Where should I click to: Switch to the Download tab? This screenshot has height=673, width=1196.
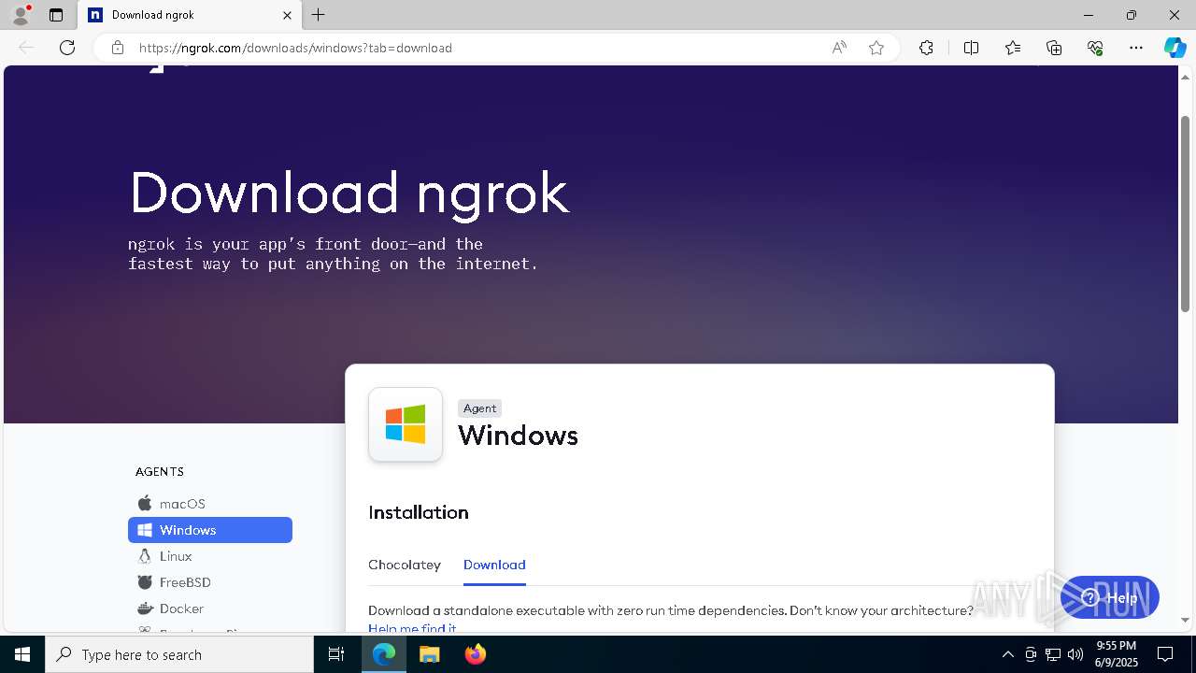(494, 565)
